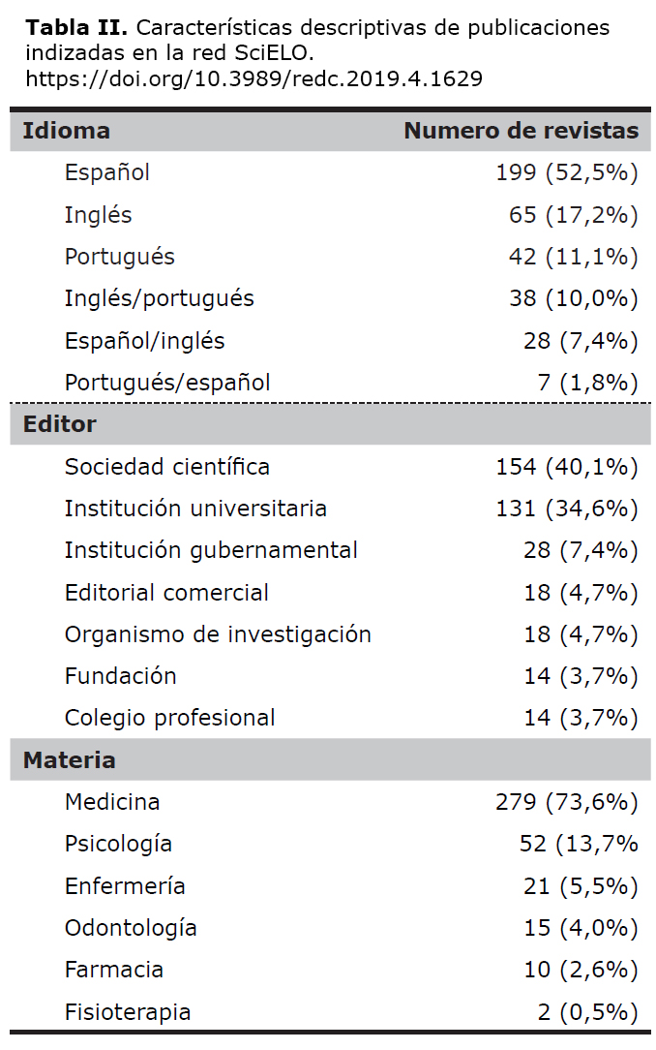Select the Español row label
The image size is (656, 1050).
coord(107,172)
